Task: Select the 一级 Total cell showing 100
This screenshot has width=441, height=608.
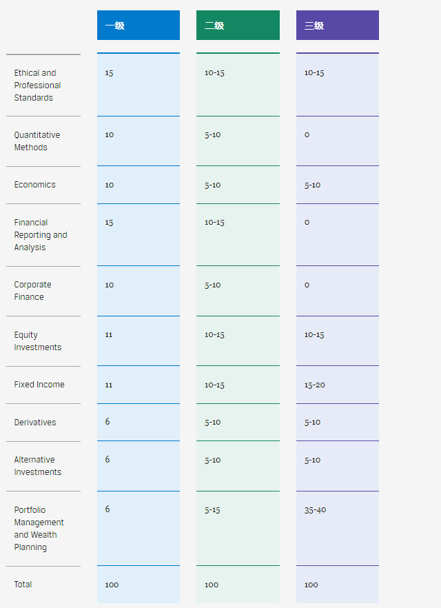Action: (x=112, y=585)
